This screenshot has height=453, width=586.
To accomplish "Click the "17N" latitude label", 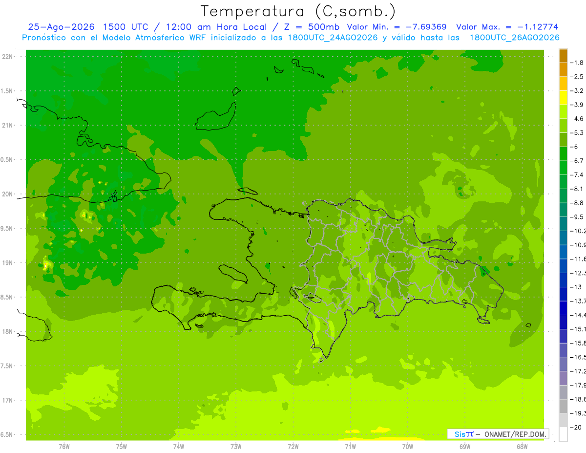I will pyautogui.click(x=8, y=400).
